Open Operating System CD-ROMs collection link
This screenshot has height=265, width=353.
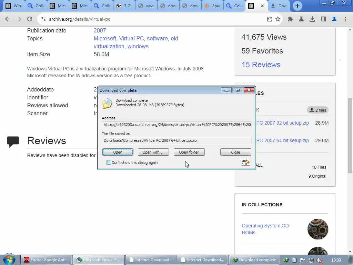point(266,229)
